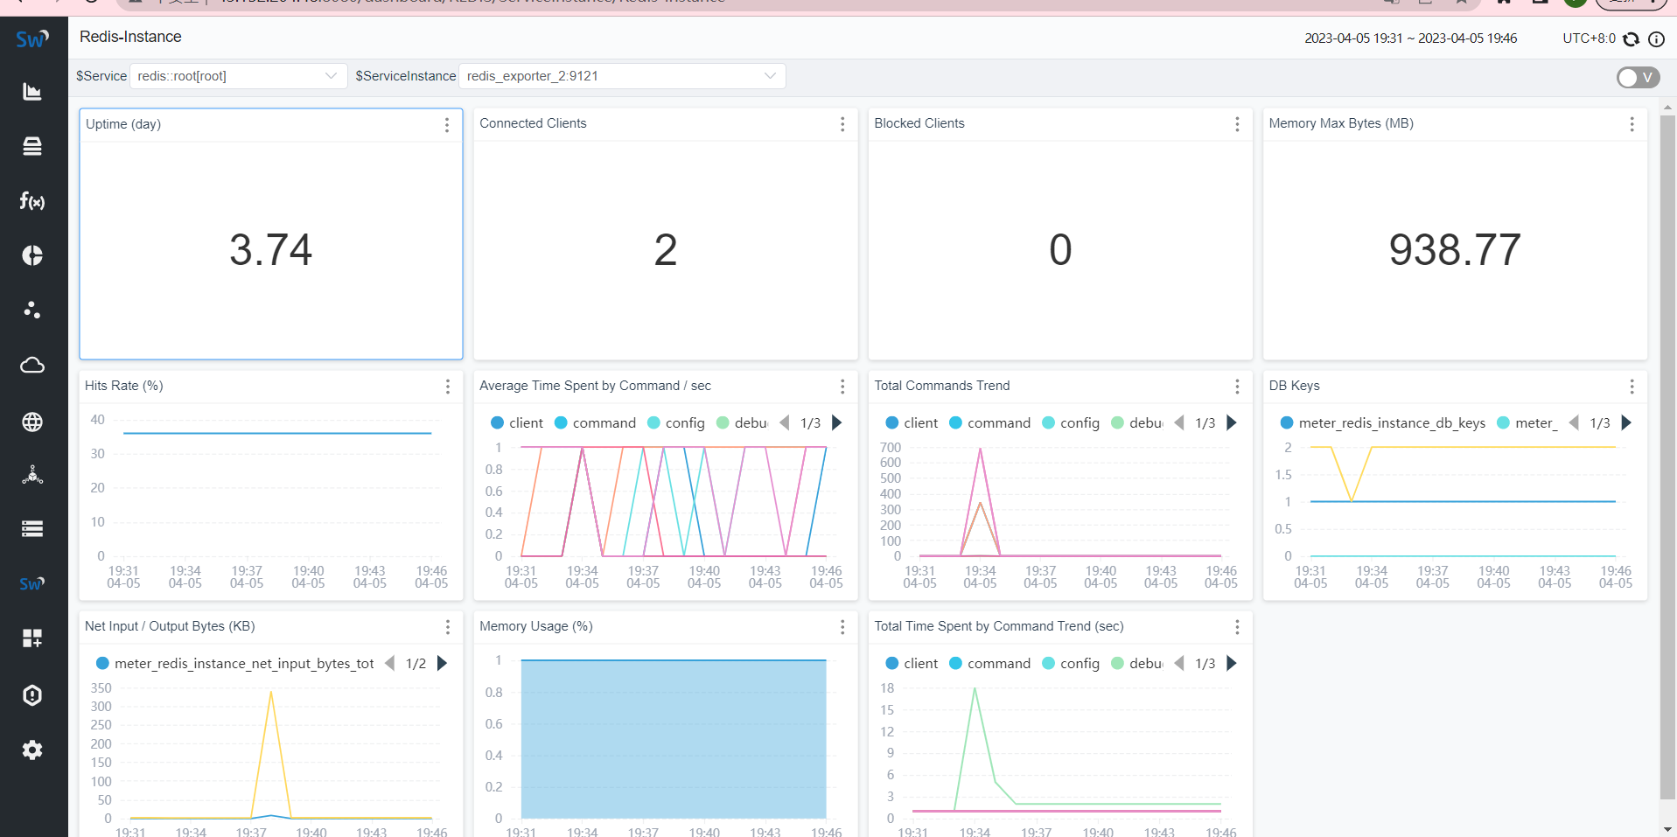The height and width of the screenshot is (837, 1677).
Task: Toggle config legend in Total Time Spent chart
Action: 1071,663
